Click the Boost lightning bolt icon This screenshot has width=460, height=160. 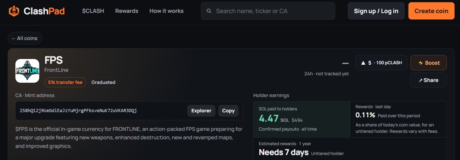point(421,63)
